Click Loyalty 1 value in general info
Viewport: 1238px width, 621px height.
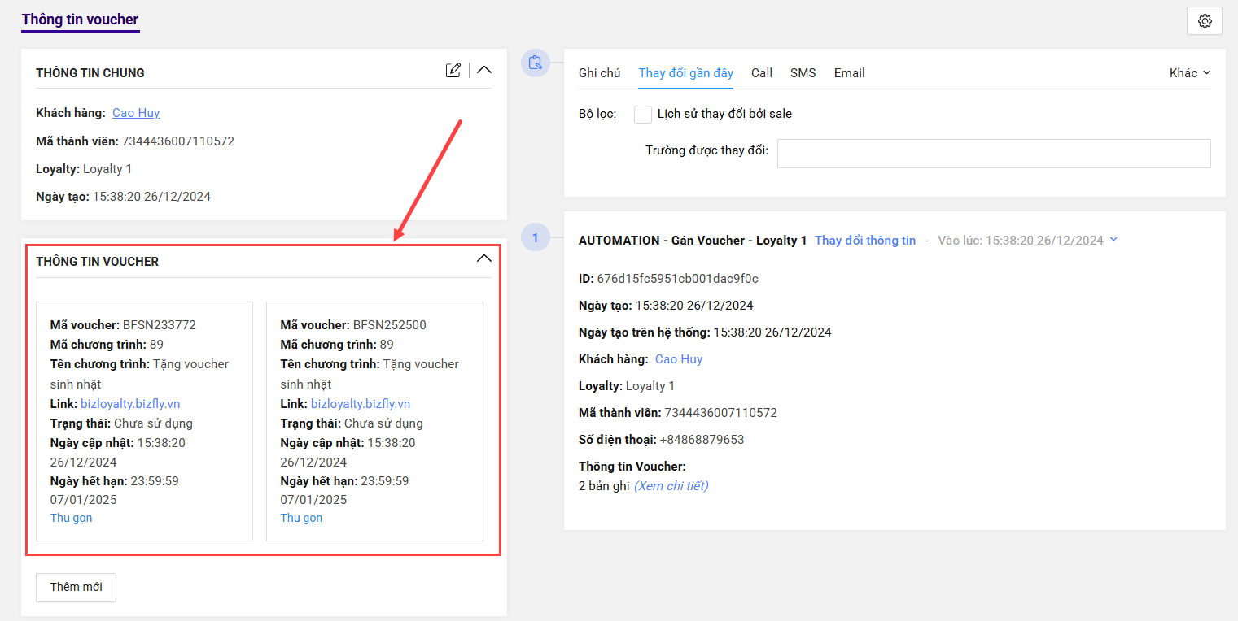pos(107,169)
